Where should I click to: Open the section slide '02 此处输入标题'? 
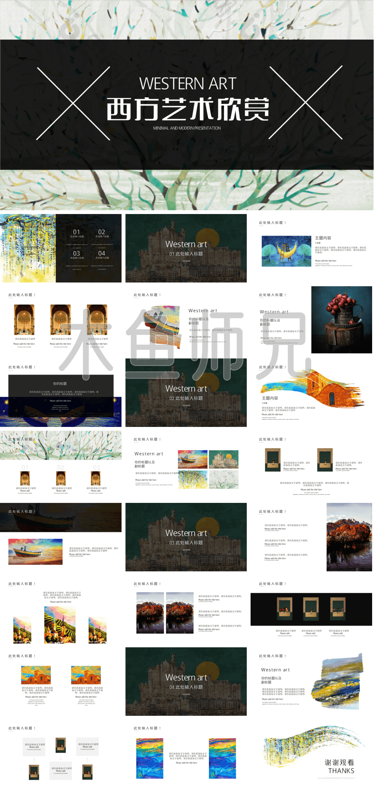coord(186,393)
